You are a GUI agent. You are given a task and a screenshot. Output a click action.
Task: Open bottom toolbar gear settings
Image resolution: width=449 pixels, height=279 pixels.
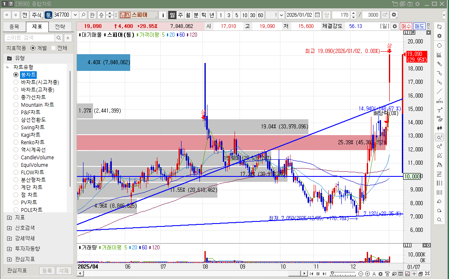(x=381, y=274)
